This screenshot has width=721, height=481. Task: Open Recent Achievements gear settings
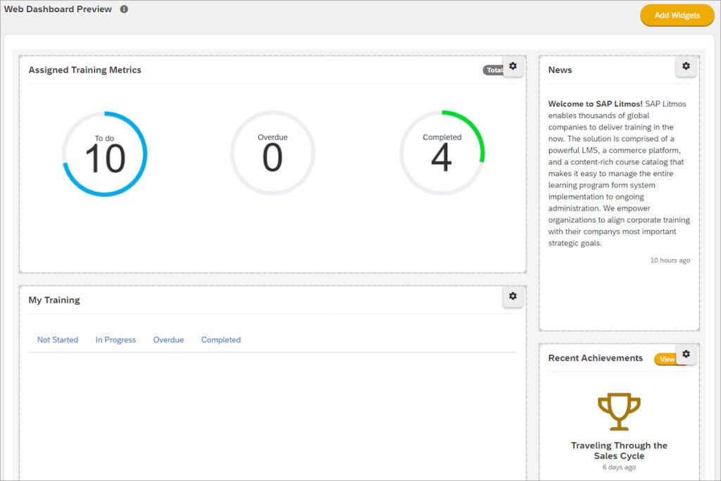(686, 354)
